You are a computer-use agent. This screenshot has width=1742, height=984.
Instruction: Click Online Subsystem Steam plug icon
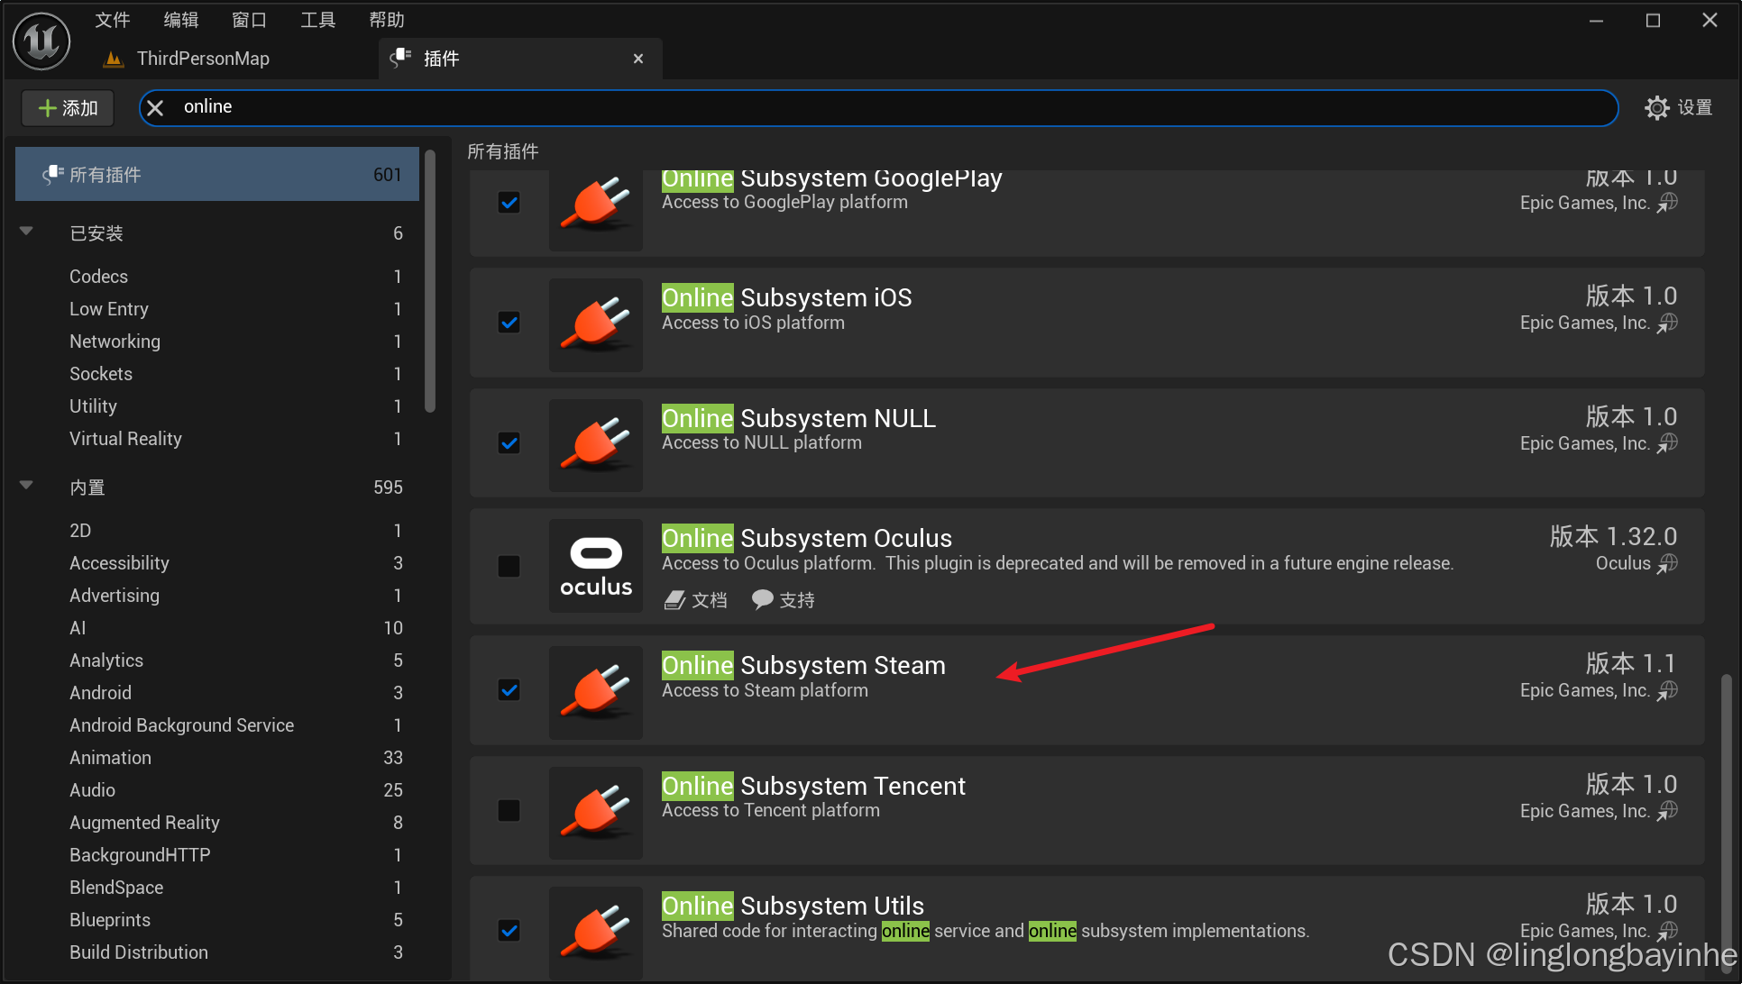[596, 692]
